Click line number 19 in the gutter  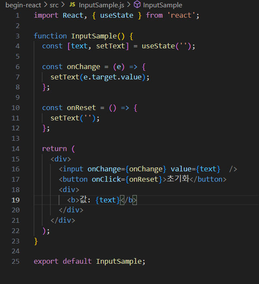click(x=16, y=200)
